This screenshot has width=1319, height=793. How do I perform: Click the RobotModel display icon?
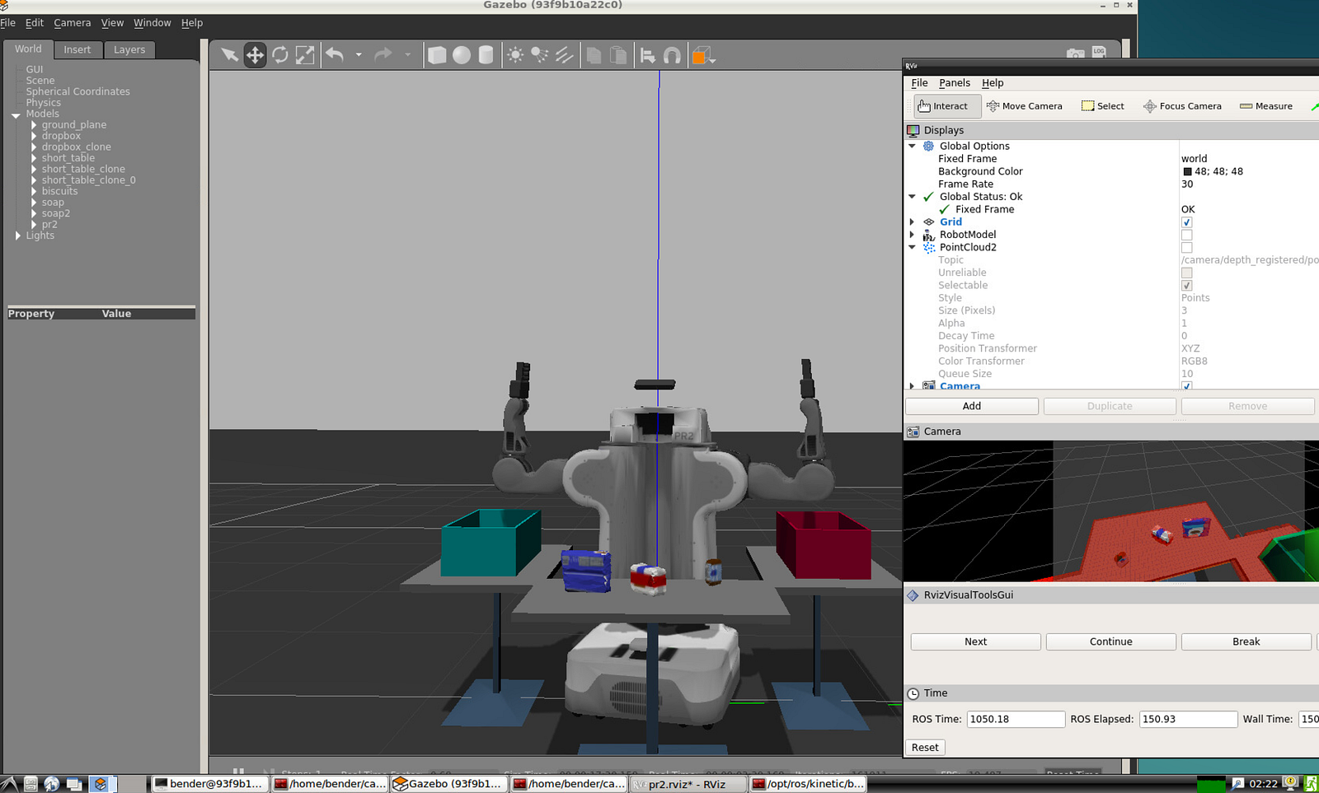click(x=929, y=235)
